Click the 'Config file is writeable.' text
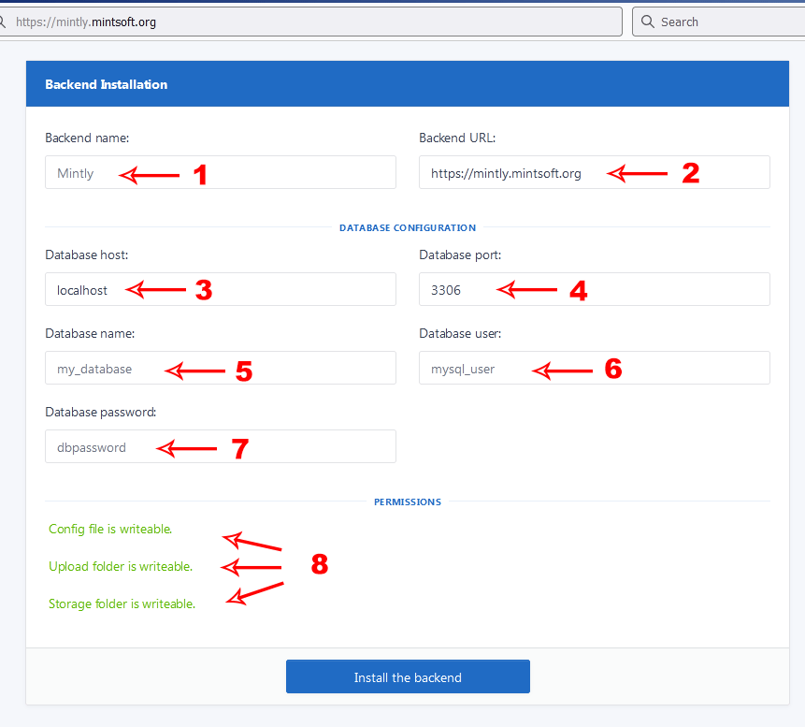Viewport: 805px width, 727px height. [110, 530]
